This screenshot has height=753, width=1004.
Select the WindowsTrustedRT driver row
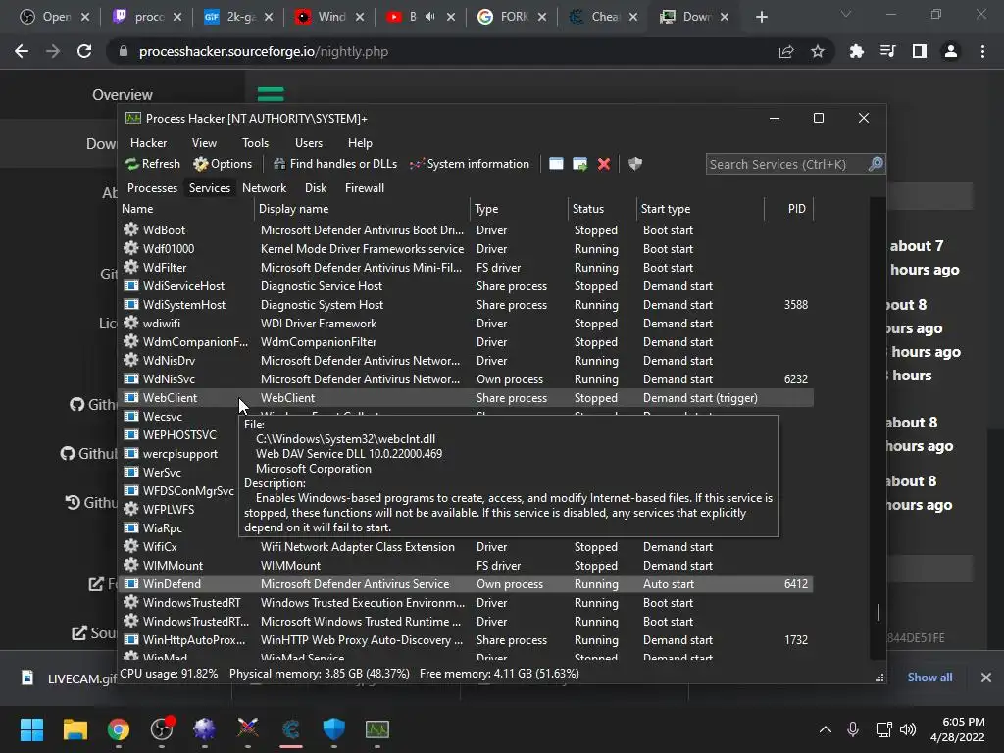pos(466,603)
